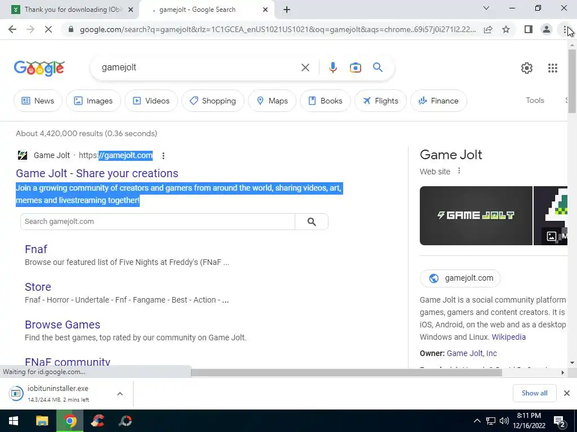Open network status in system tray
The image size is (577, 432).
pos(491,421)
